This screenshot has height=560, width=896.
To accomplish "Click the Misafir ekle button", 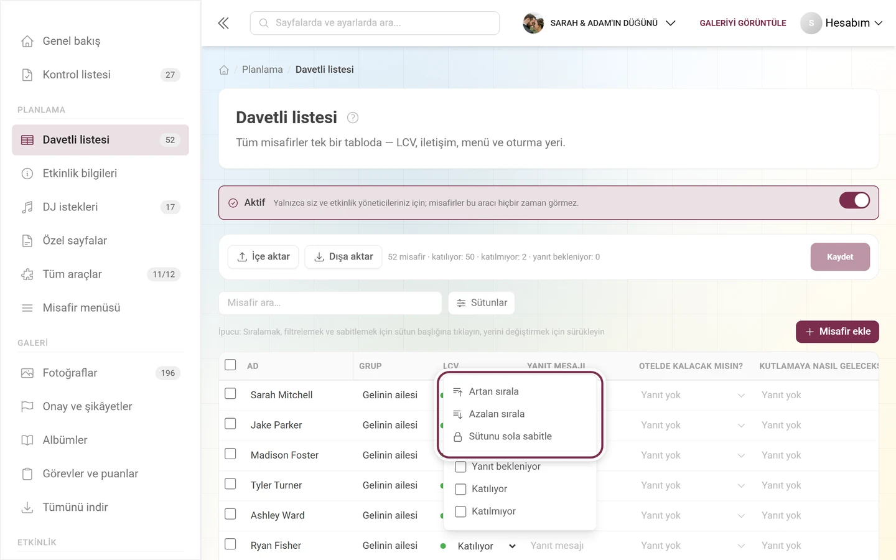I will click(838, 332).
